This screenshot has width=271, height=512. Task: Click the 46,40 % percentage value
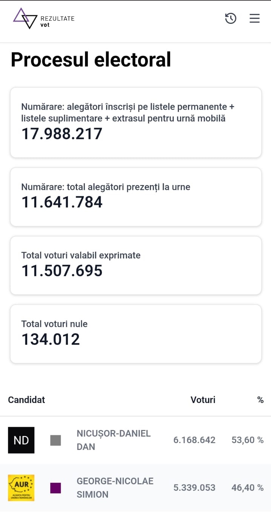click(x=247, y=488)
